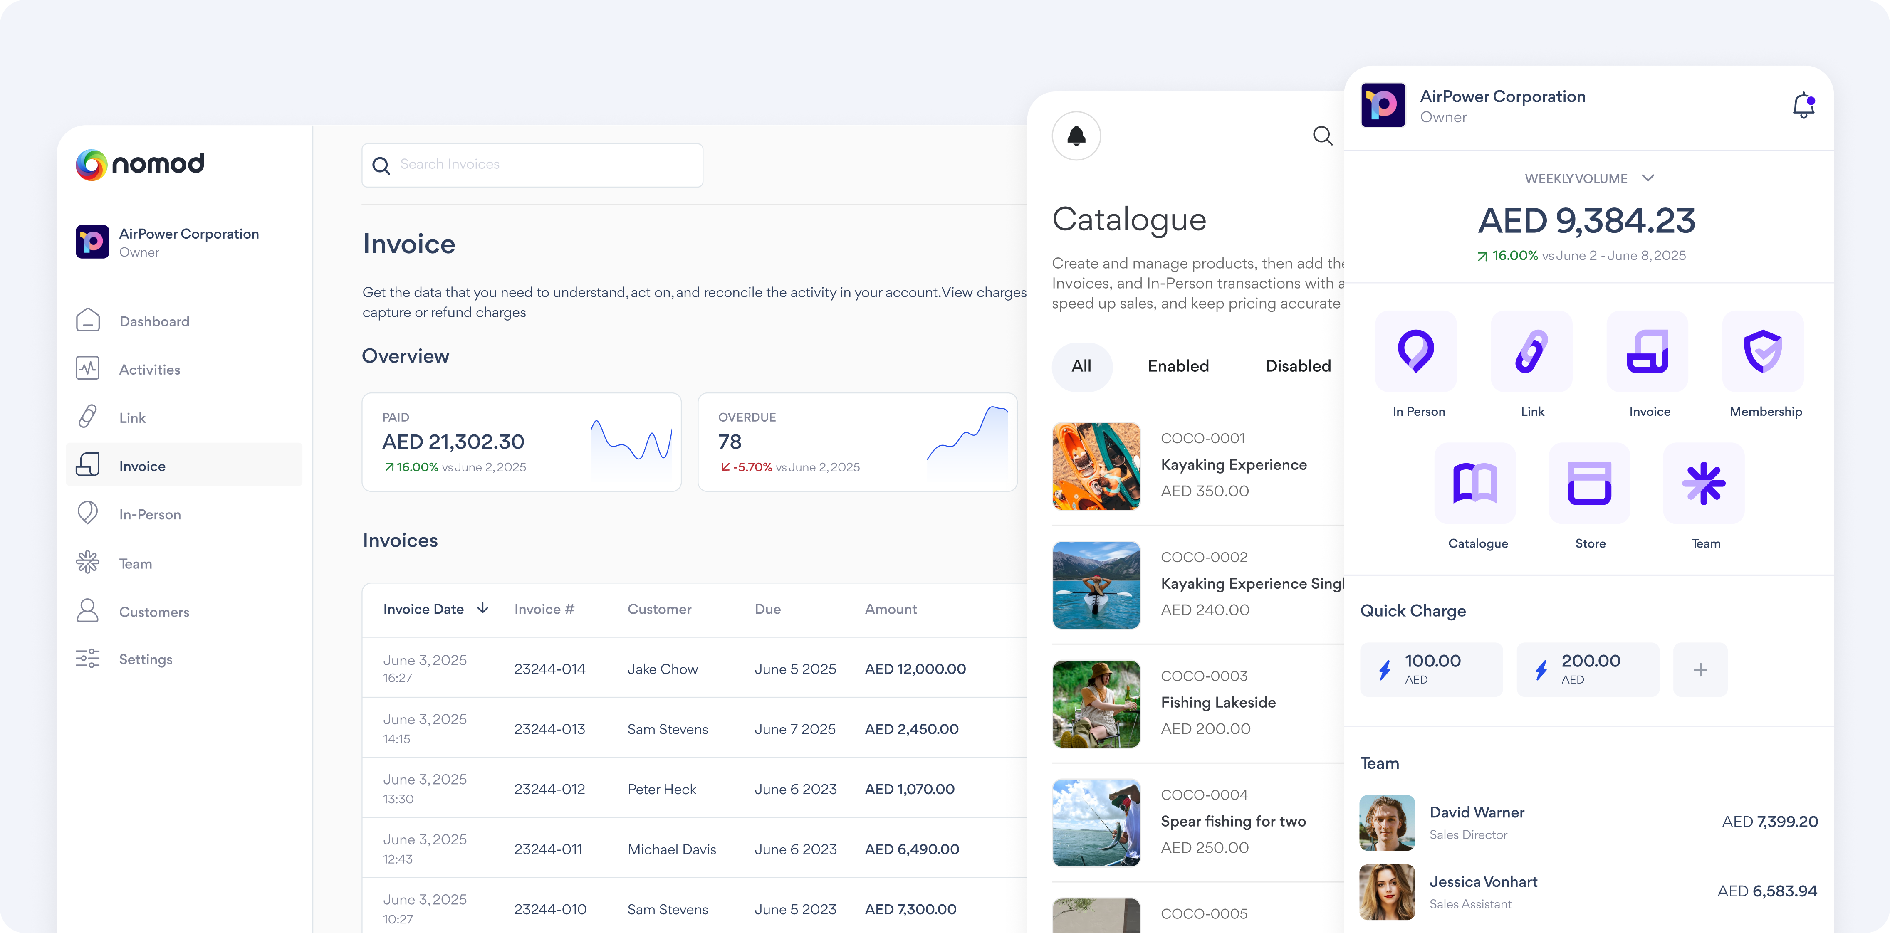Open Jessica Vonhart's team member avatar

tap(1387, 892)
